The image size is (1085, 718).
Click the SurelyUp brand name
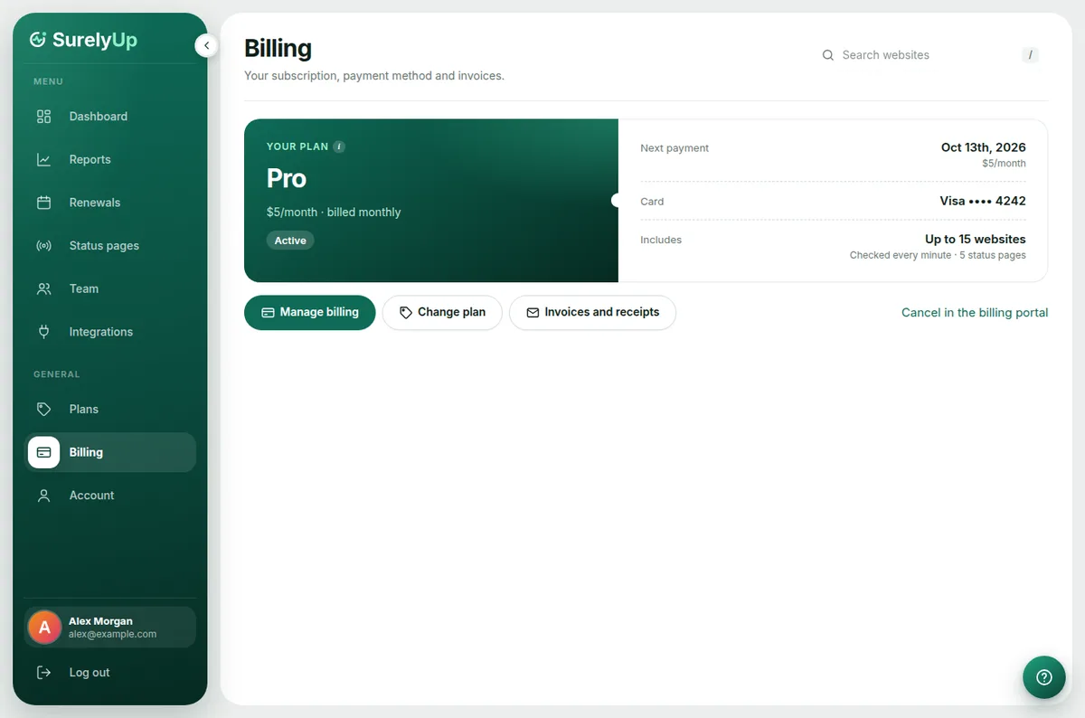95,40
